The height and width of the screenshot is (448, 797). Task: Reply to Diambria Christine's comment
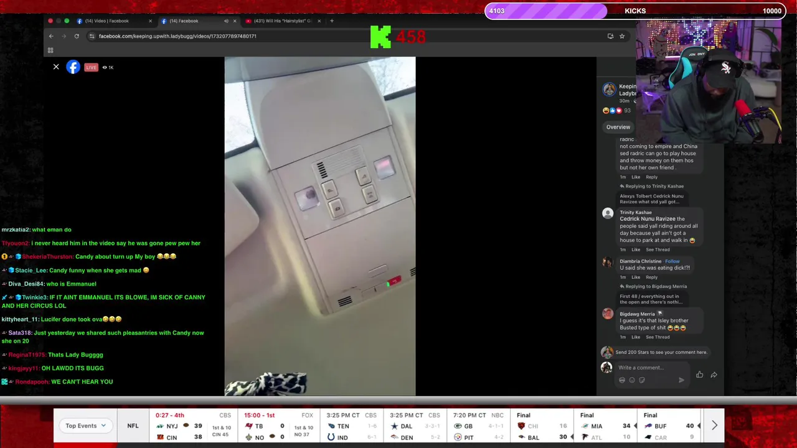pos(651,277)
